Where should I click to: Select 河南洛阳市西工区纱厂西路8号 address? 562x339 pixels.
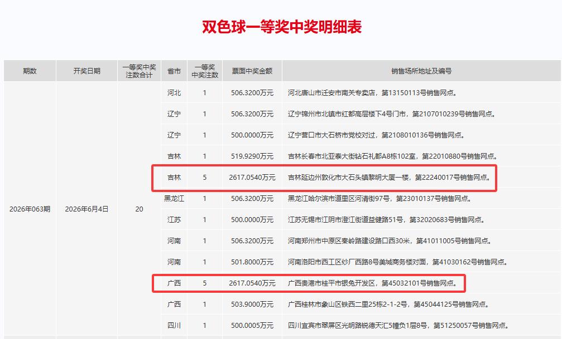398,262
